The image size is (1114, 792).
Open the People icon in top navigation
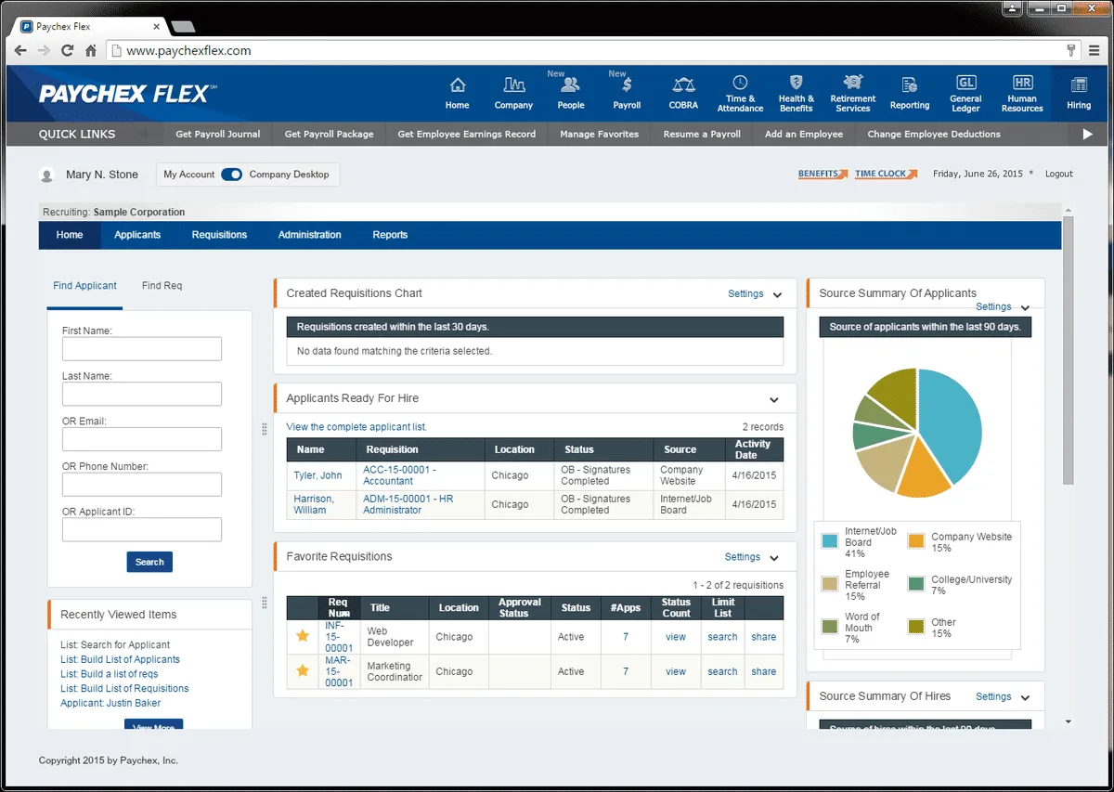click(571, 84)
